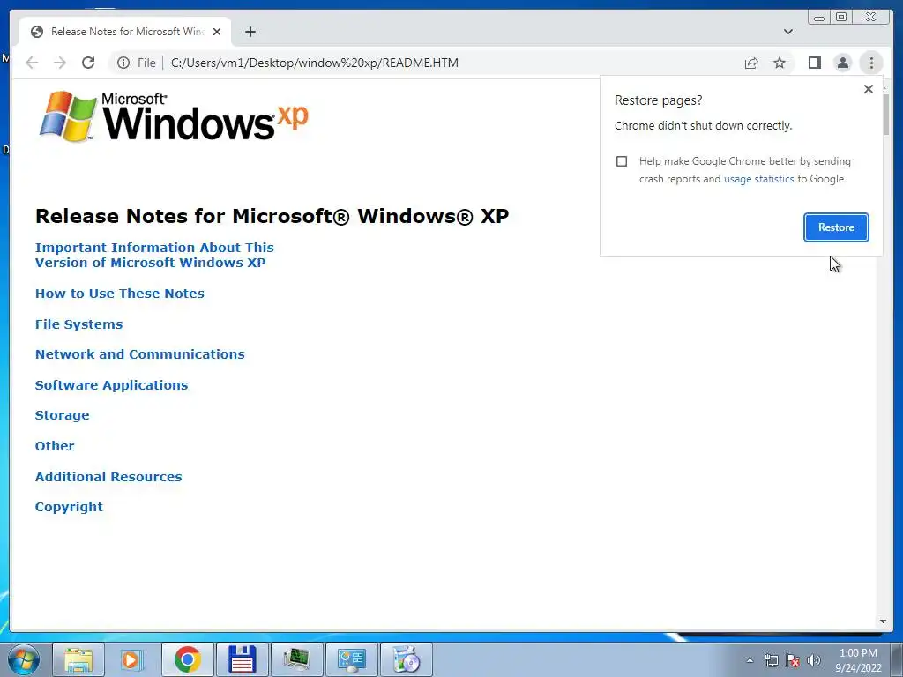903x677 pixels.
Task: Open Important Information About This Version link
Action: click(154, 255)
